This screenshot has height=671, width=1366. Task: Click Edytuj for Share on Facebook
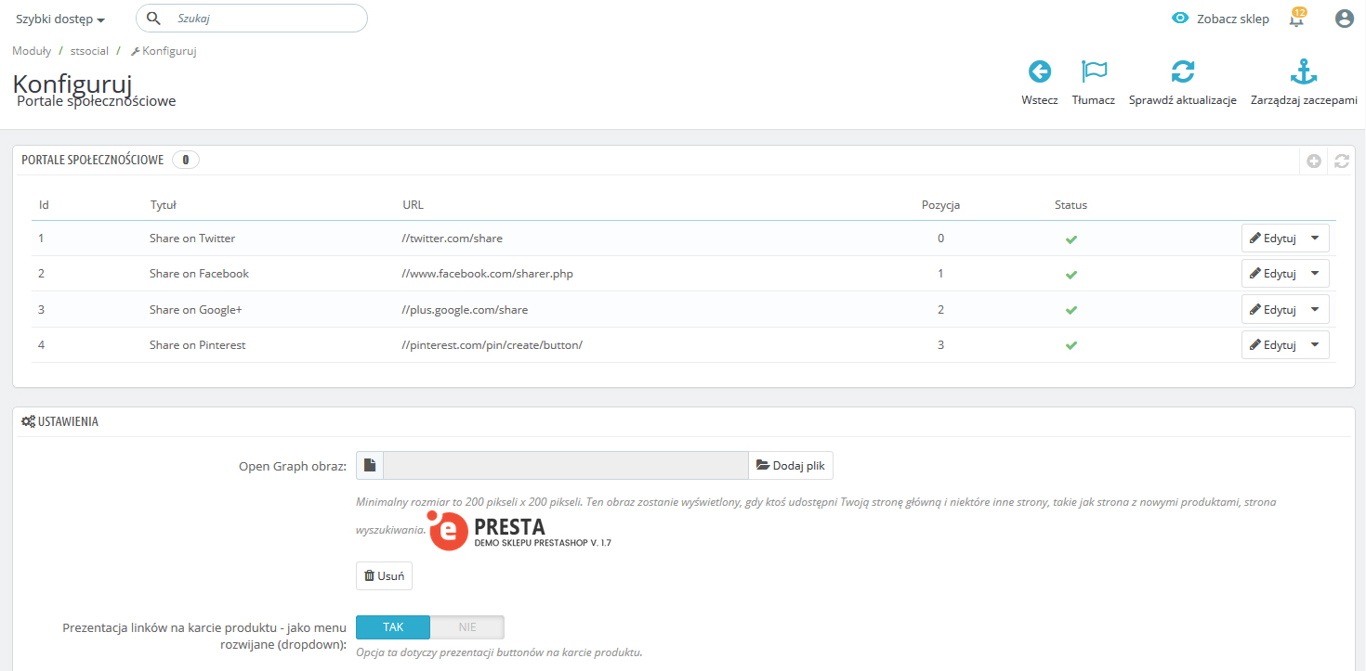coord(1273,274)
